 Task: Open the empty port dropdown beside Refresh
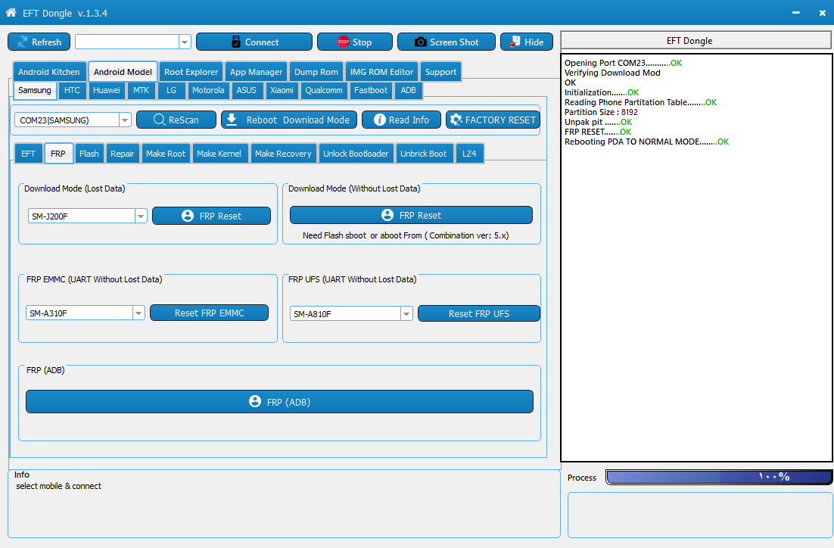point(185,42)
